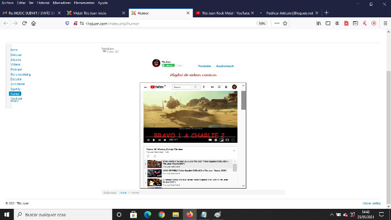This screenshot has height=220, width=391.
Task: Go back to the previous page
Action: tap(6, 24)
